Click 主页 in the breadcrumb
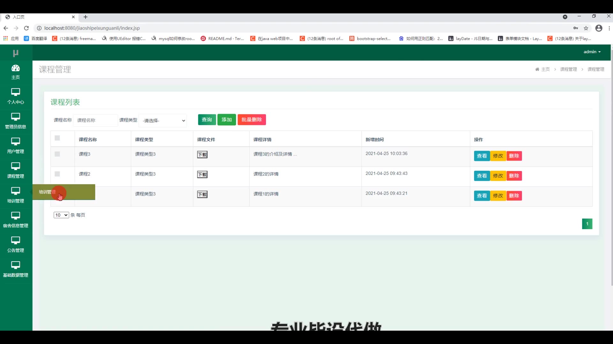This screenshot has height=344, width=613. [x=545, y=69]
